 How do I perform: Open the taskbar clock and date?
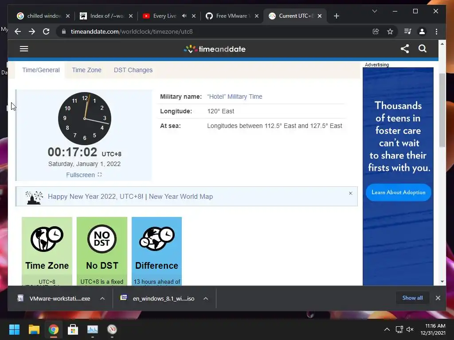tap(433, 329)
